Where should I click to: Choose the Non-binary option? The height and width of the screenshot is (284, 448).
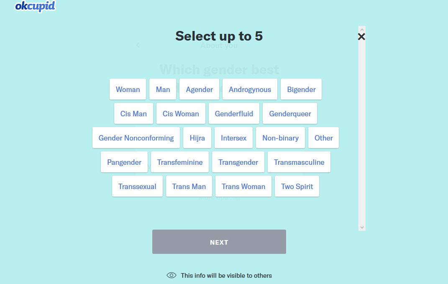pyautogui.click(x=280, y=138)
